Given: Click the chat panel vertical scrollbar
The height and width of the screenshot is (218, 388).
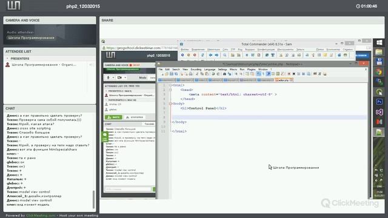Looking at the screenshot, I should pyautogui.click(x=93, y=199).
